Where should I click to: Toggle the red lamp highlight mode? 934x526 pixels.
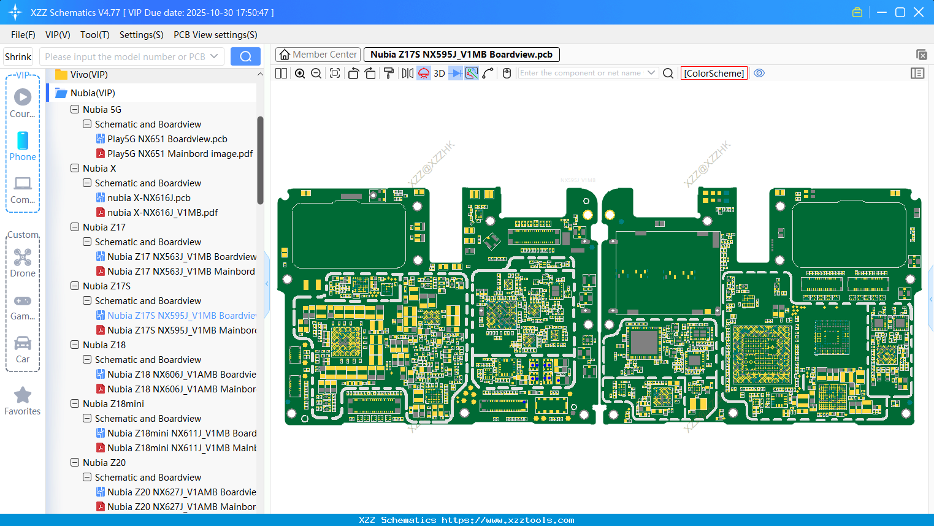coord(424,73)
